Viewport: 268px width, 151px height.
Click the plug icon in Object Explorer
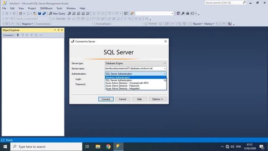tap(18, 35)
